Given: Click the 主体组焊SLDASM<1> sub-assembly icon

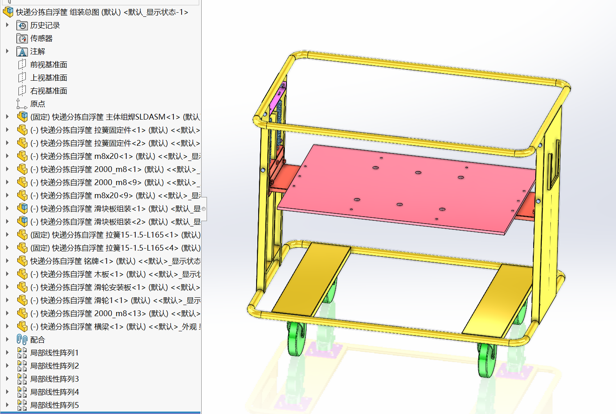Looking at the screenshot, I should click(22, 117).
